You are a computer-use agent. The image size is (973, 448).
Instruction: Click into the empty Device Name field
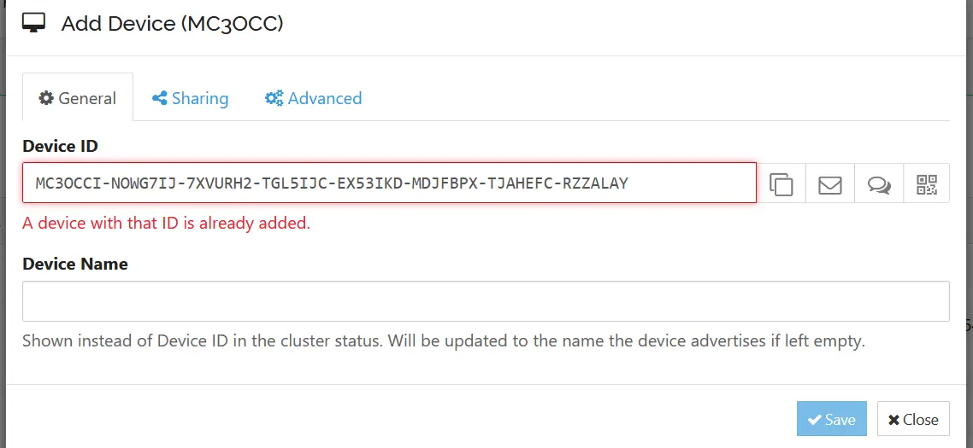[x=486, y=301]
